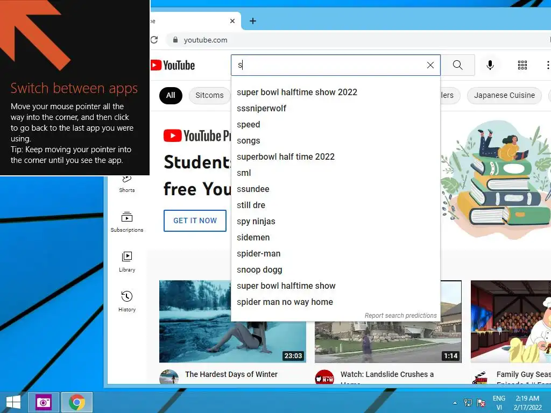Show hidden system tray icons
The image size is (551, 413).
[455, 403]
